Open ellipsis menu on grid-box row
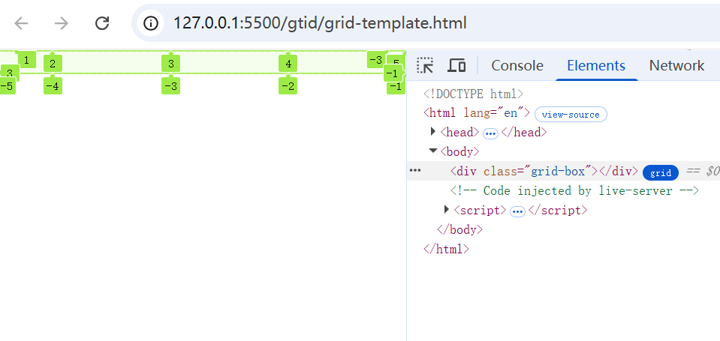 point(415,171)
